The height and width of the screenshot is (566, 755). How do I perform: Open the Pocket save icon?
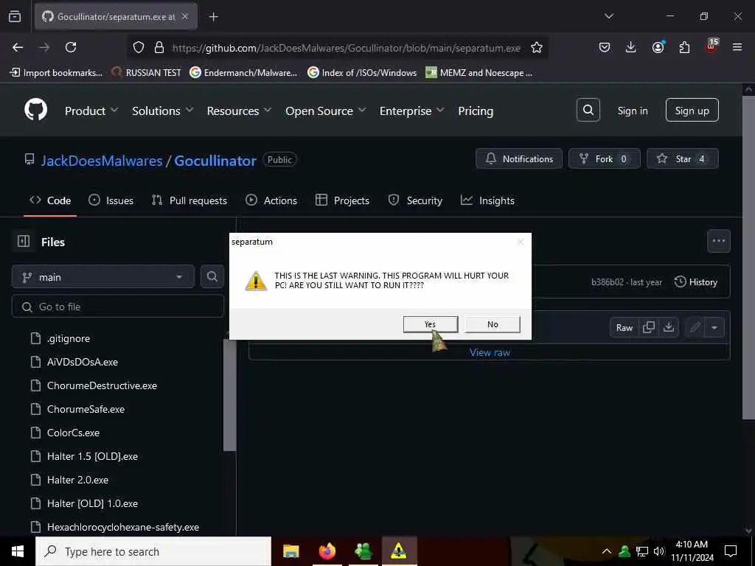pyautogui.click(x=605, y=47)
